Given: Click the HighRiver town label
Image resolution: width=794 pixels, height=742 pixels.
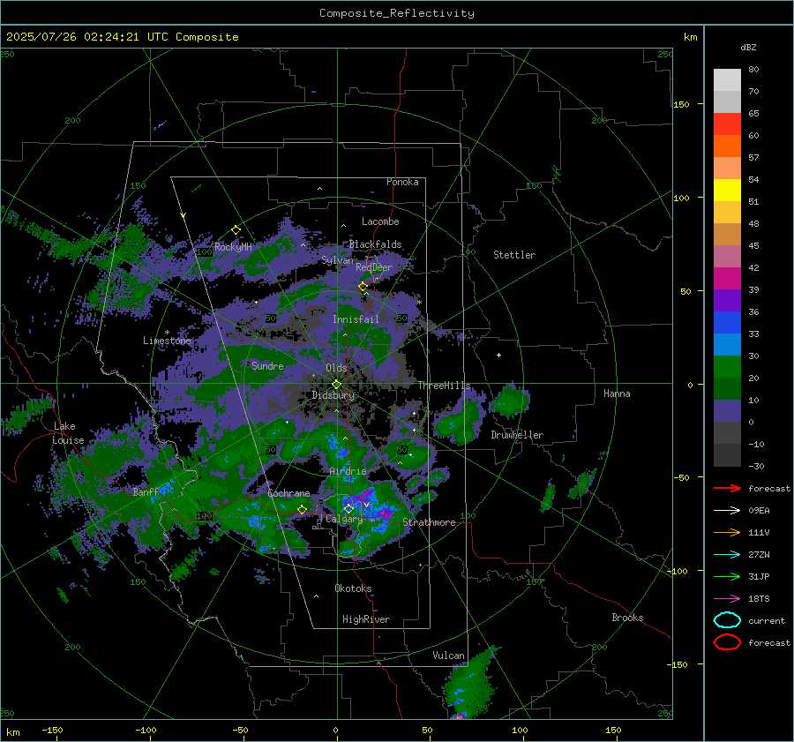Looking at the screenshot, I should [366, 619].
